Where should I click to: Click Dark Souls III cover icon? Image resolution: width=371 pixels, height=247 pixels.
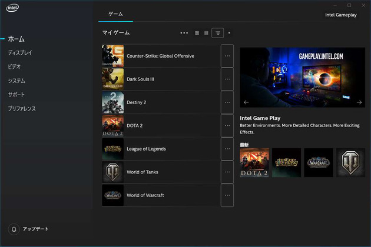(x=113, y=79)
